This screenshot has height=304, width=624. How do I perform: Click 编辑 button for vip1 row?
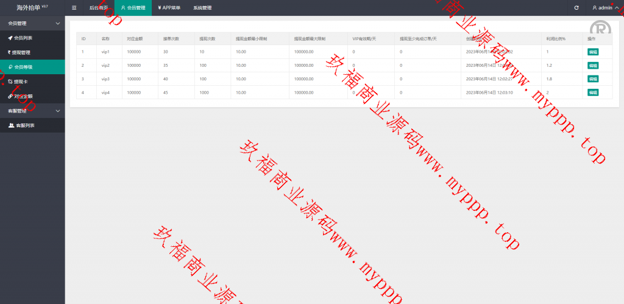click(592, 52)
